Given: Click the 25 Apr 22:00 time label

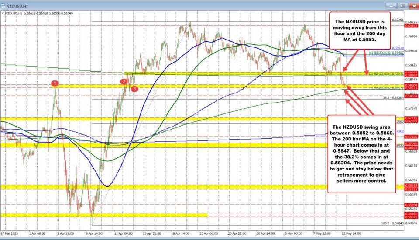Looking at the screenshot, I should (x=237, y=233).
